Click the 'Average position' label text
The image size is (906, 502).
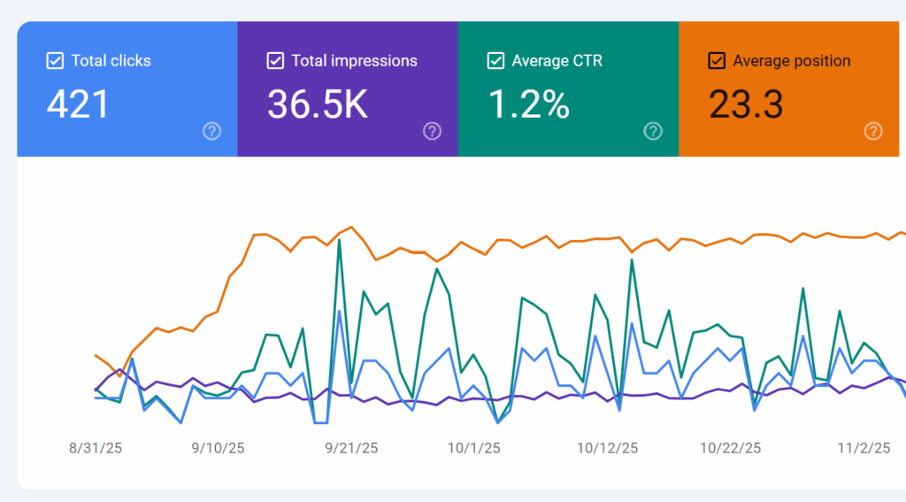(791, 61)
